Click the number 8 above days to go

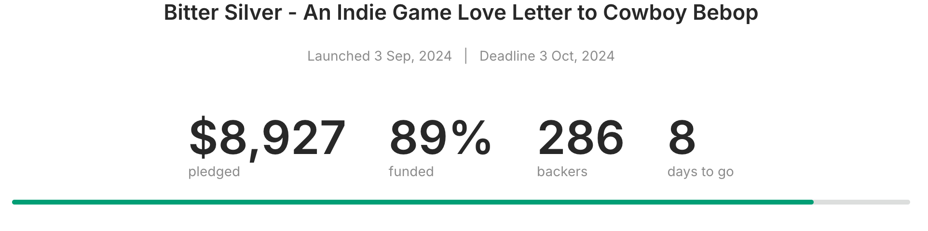click(x=682, y=139)
